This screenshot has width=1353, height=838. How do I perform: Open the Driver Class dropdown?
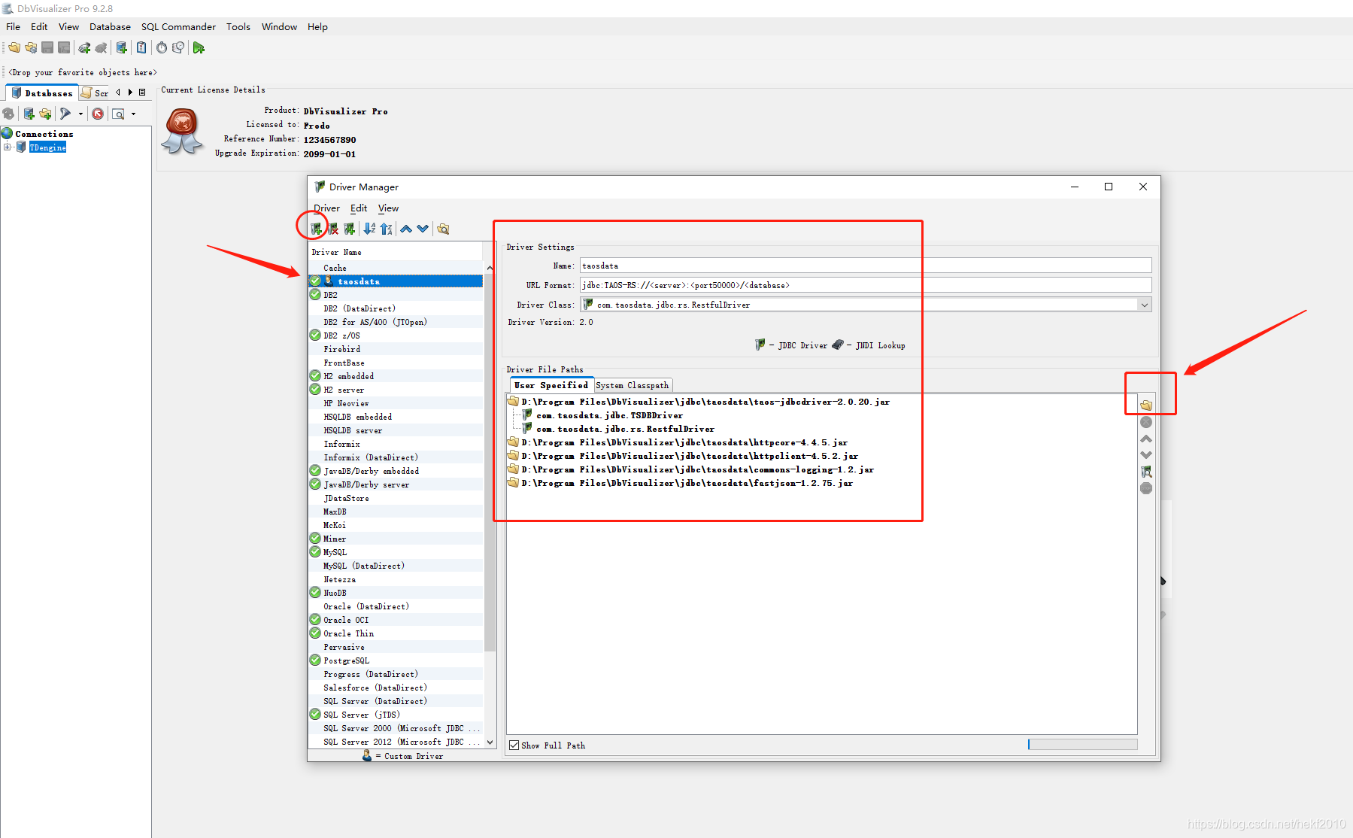[1145, 305]
